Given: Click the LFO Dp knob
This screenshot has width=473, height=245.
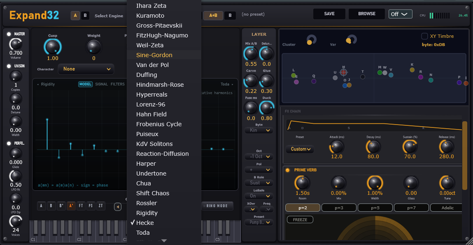Looking at the screenshot, I should [15, 199].
